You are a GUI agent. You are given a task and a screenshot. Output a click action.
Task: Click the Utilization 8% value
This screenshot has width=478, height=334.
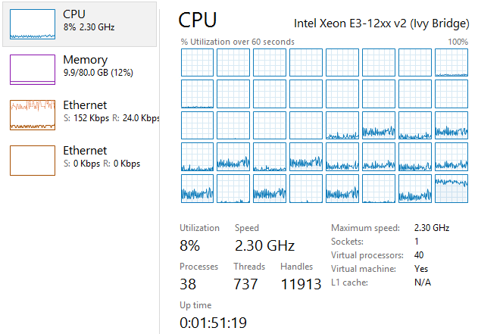coord(189,245)
